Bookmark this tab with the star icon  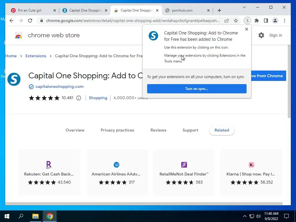tap(236, 21)
